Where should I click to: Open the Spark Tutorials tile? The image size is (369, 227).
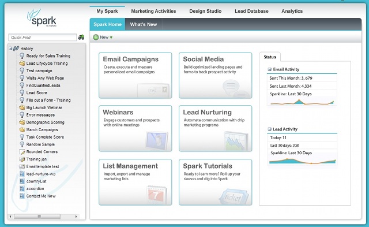[215, 182]
